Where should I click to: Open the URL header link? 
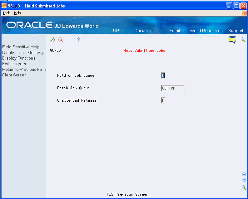pos(117,31)
